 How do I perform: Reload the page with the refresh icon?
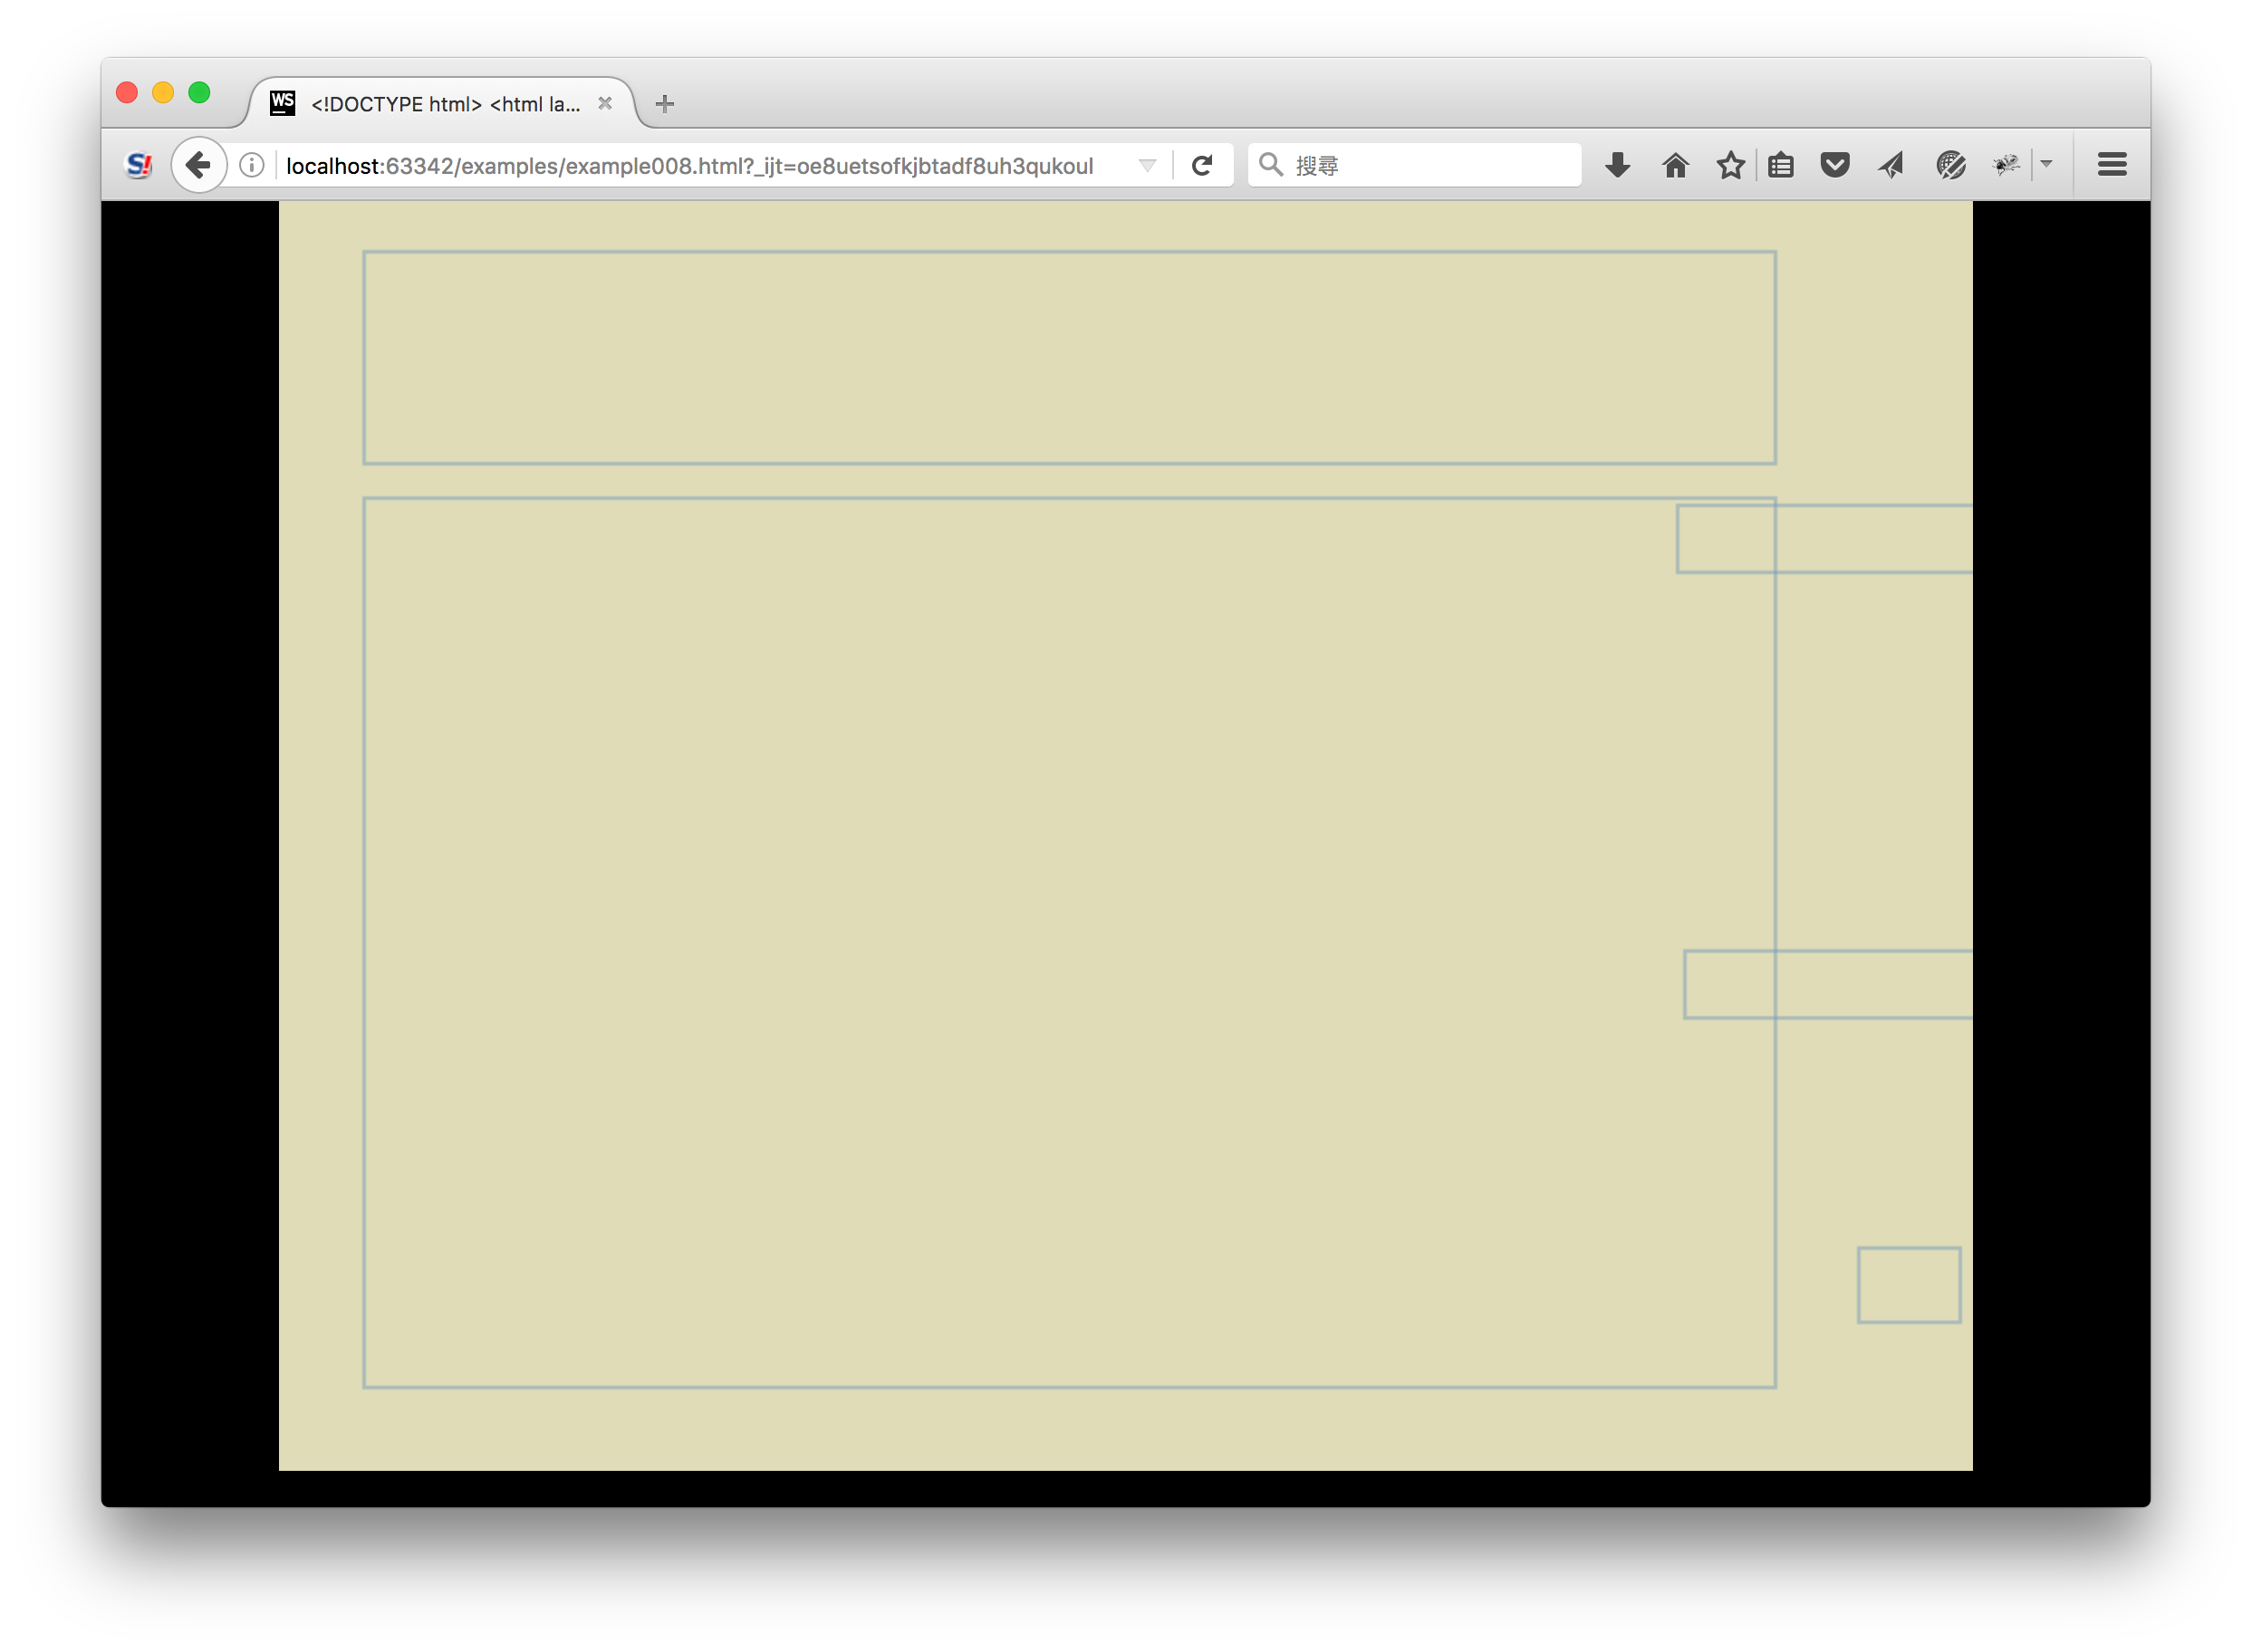click(1203, 165)
